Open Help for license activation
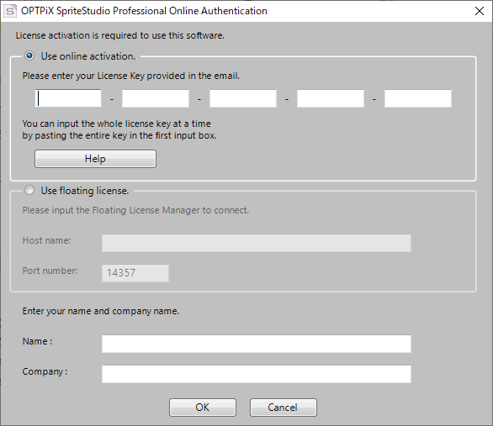 (95, 159)
